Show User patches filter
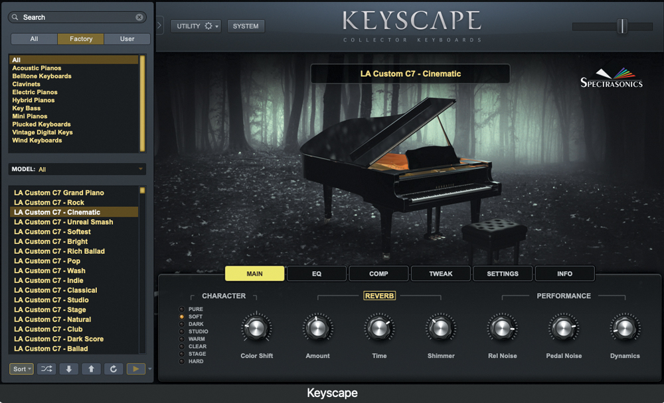 [127, 39]
